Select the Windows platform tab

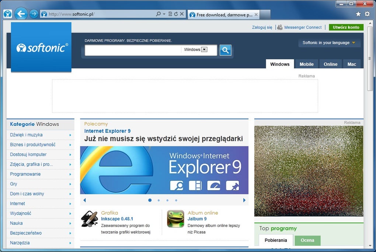280,64
